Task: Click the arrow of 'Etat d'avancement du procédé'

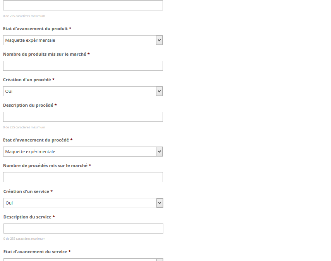Action: point(159,152)
